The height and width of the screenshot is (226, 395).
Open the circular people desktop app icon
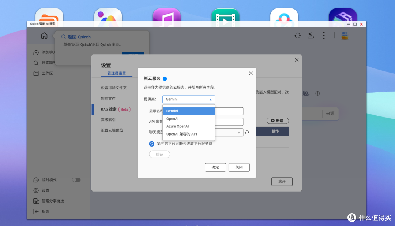tap(284, 17)
